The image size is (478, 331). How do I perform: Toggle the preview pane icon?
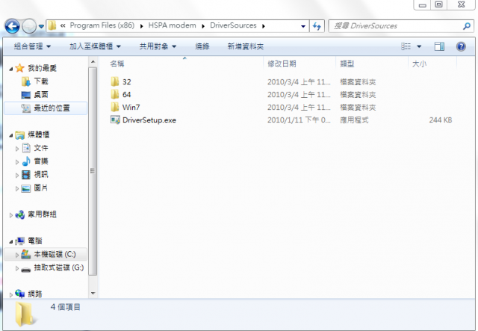point(439,46)
